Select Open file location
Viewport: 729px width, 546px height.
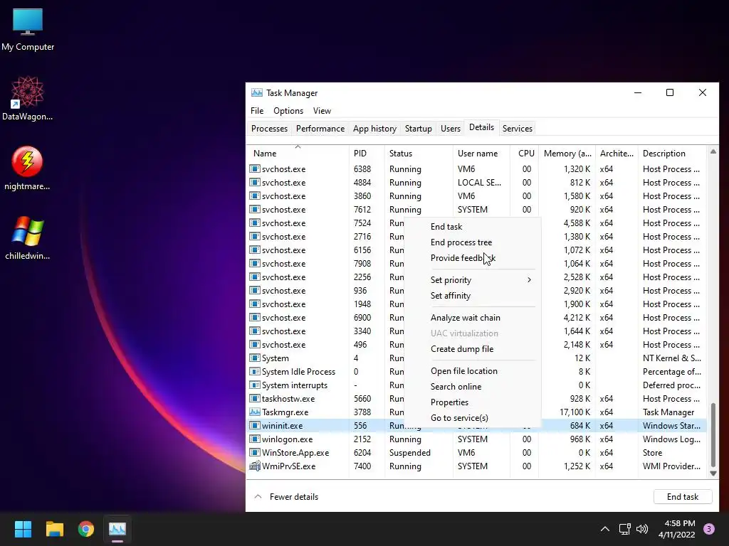[473, 371]
